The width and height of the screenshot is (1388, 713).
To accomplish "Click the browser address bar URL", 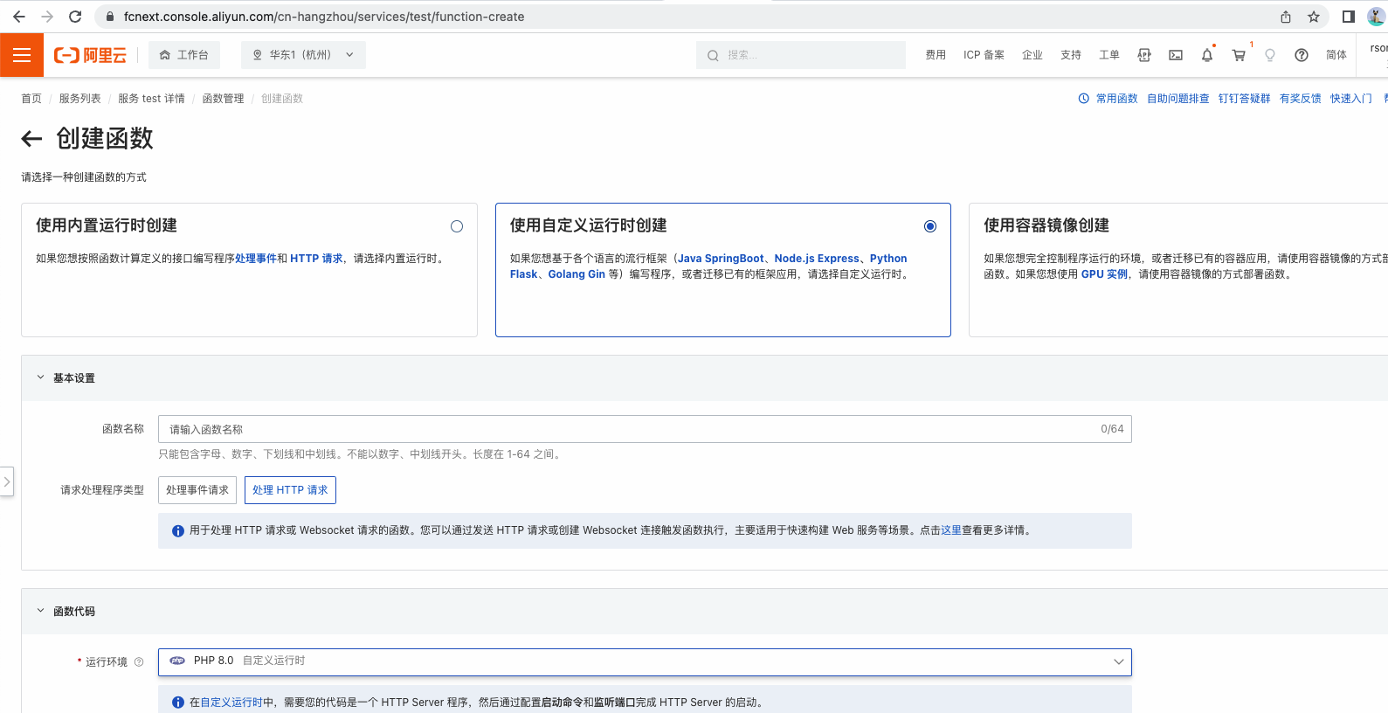I will coord(324,17).
